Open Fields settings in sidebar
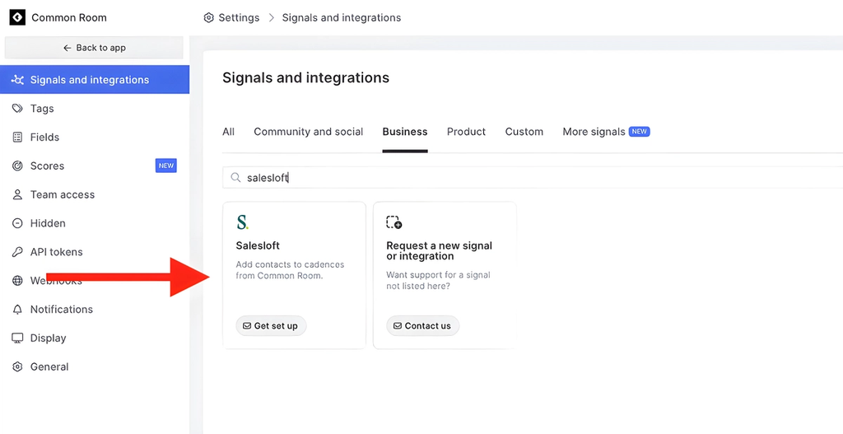 click(44, 138)
